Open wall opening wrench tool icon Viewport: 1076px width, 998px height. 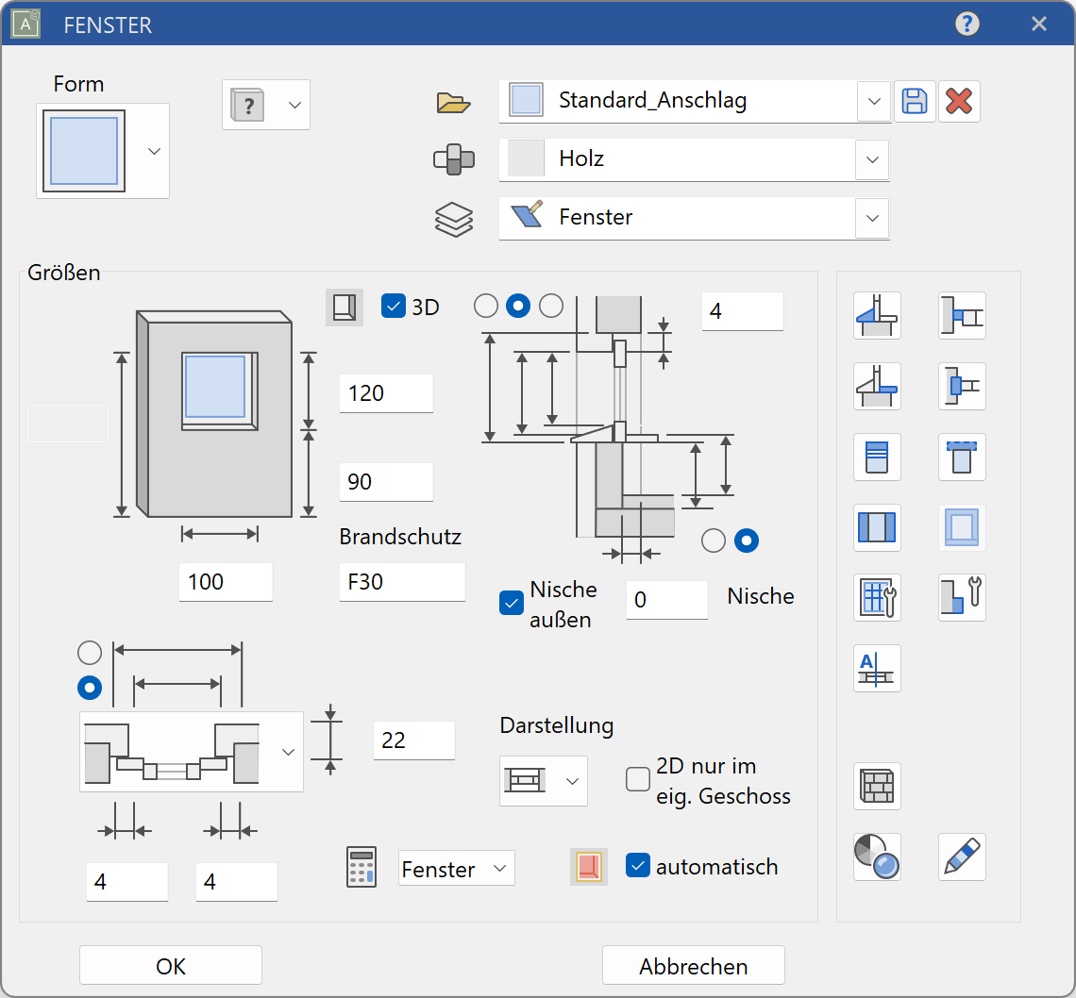tap(962, 597)
